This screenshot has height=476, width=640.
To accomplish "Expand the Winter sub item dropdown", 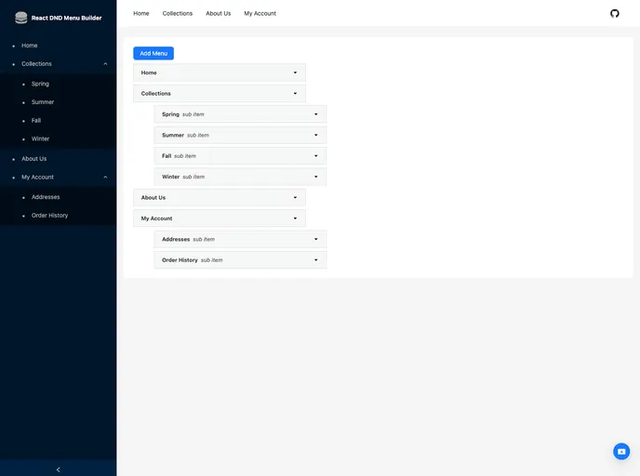I will [316, 177].
